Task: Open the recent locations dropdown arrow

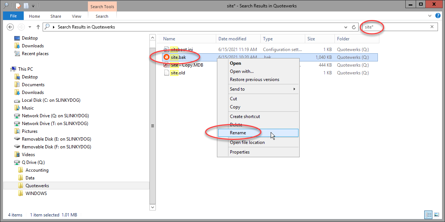Action: [x=30, y=27]
